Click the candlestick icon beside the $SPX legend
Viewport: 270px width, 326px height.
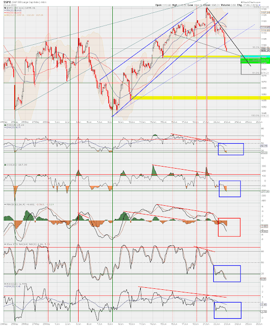pyautogui.click(x=5, y=8)
